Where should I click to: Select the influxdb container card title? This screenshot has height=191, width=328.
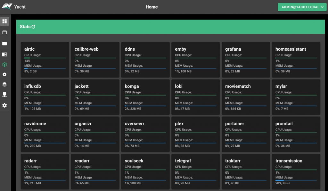click(33, 86)
